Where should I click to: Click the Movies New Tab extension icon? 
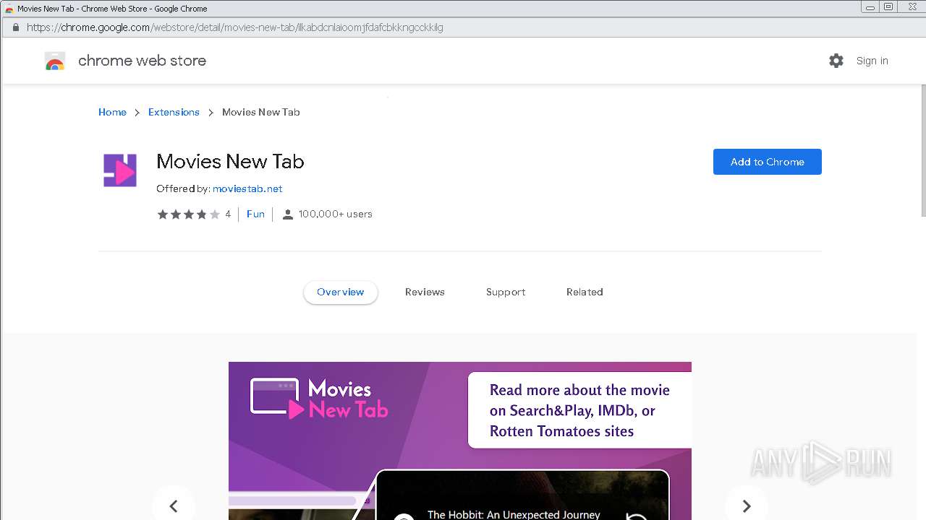(x=120, y=170)
